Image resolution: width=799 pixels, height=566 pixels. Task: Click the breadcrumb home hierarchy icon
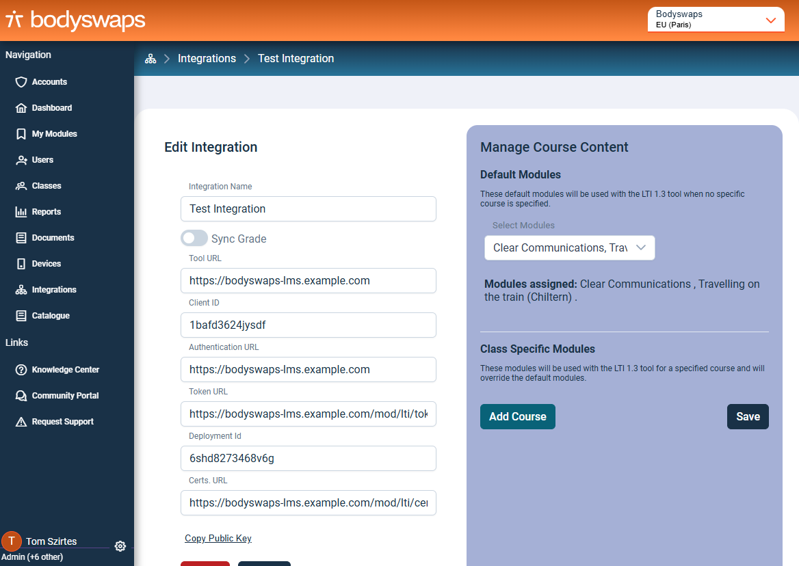(150, 59)
